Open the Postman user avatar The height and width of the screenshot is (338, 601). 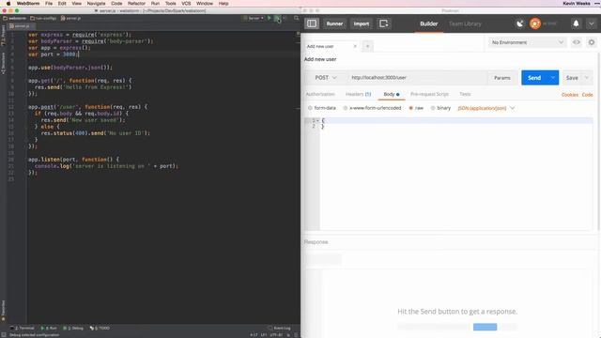535,23
